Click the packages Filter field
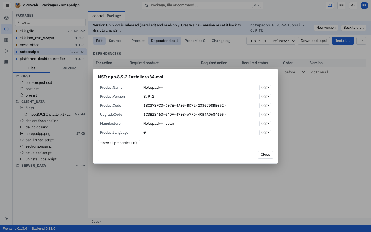This screenshot has height=232, width=371. pos(50,22)
